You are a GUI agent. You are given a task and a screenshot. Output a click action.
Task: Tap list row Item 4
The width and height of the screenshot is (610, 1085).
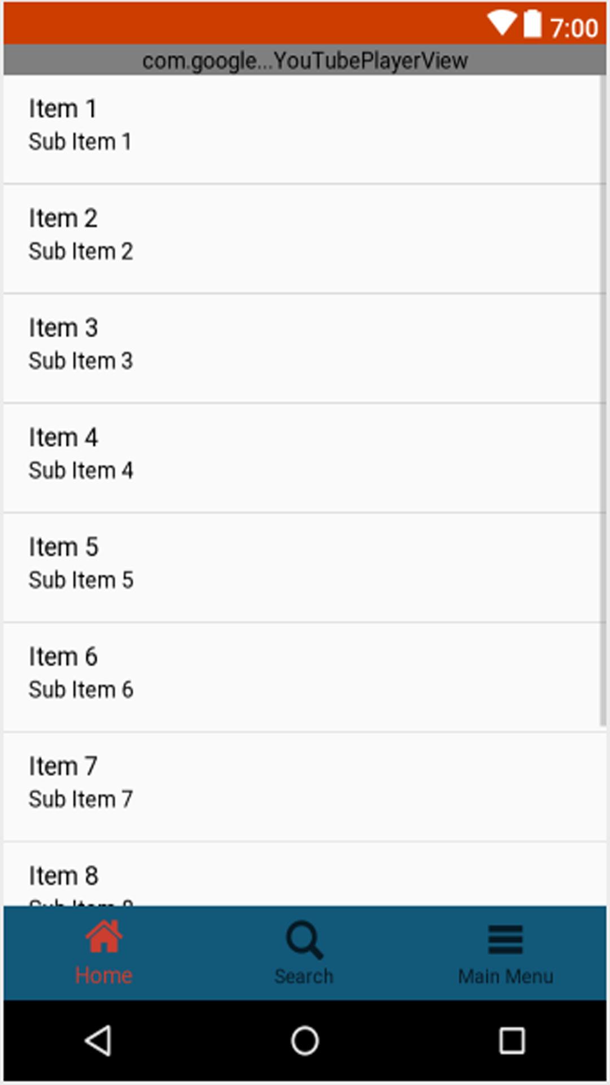pyautogui.click(x=303, y=458)
